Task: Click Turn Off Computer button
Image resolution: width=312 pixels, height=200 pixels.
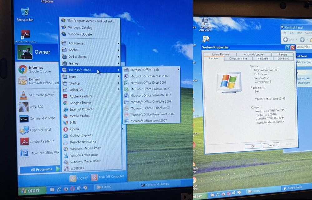Action: pos(108,177)
